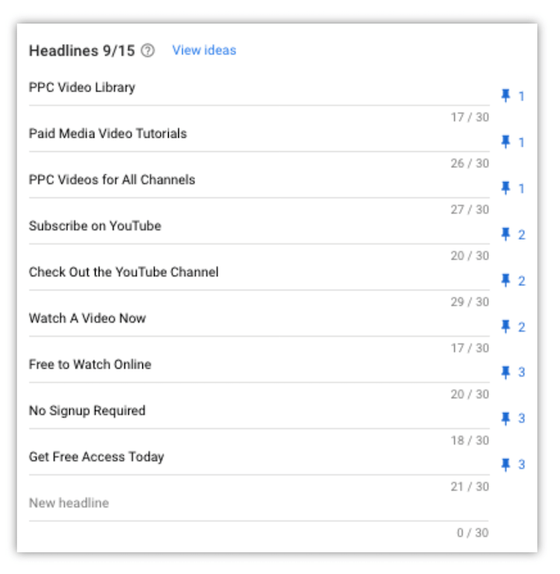
Task: Click the 0 / 30 character counter
Action: click(x=473, y=533)
